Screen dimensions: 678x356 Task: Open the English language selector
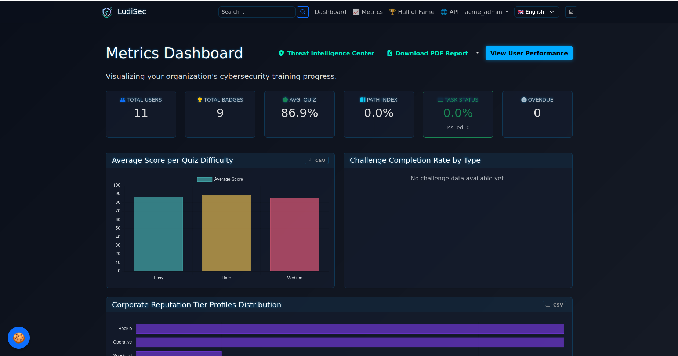point(537,12)
